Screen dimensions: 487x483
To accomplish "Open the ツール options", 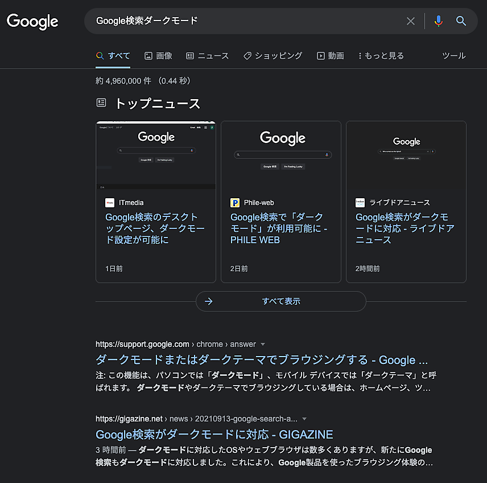I will coord(454,56).
